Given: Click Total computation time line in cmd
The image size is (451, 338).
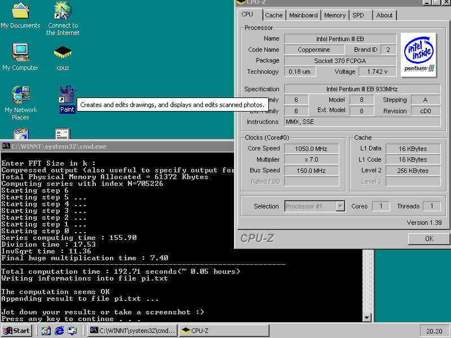Looking at the screenshot, I should pyautogui.click(x=121, y=272).
